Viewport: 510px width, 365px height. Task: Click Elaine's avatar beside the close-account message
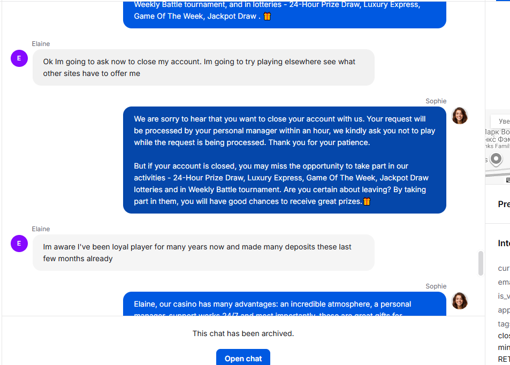point(19,58)
